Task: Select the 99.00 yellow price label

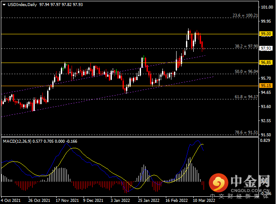Action: tap(266, 34)
